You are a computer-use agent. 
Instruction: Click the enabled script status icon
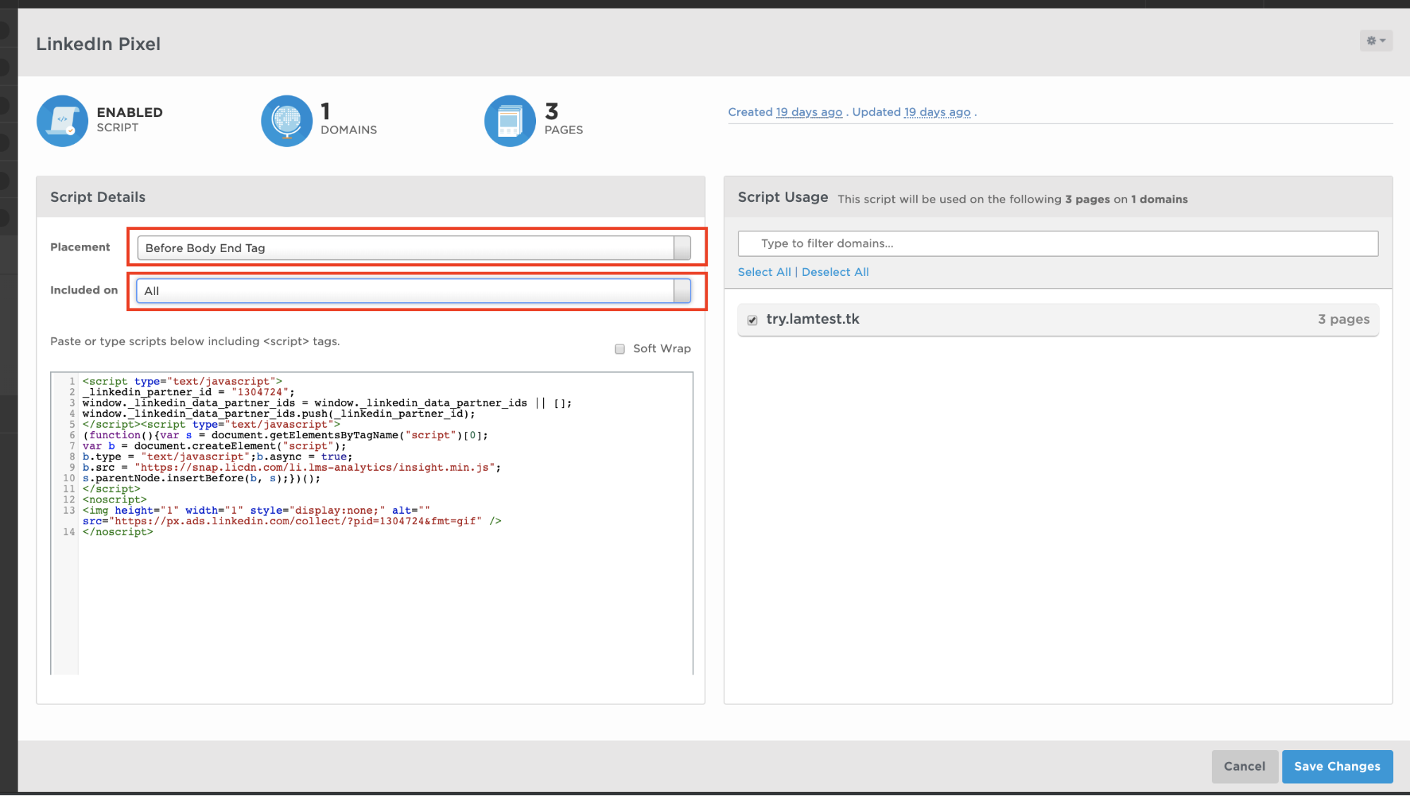tap(63, 121)
